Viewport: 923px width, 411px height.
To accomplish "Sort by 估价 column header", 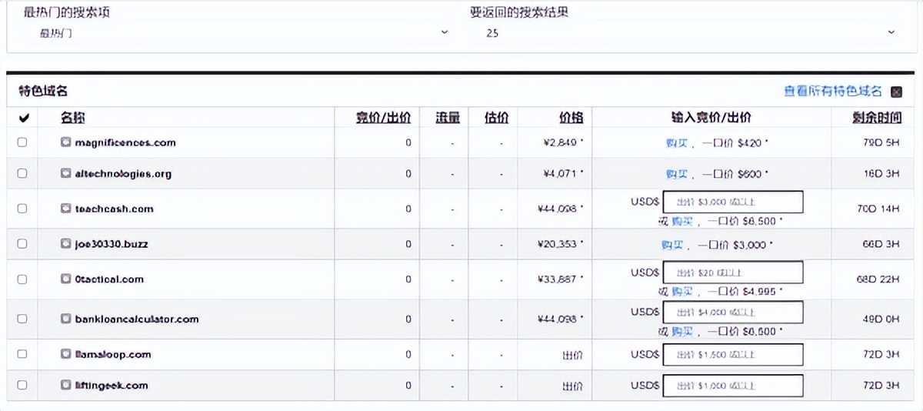I will (497, 118).
